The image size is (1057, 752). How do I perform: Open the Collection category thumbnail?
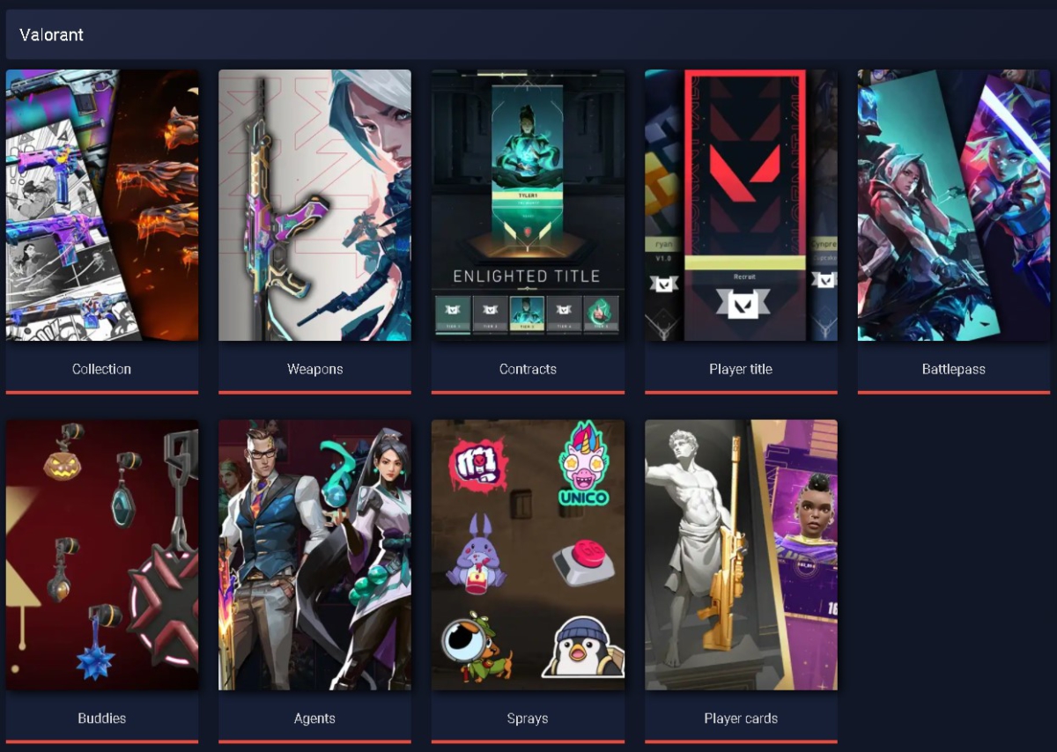102,205
